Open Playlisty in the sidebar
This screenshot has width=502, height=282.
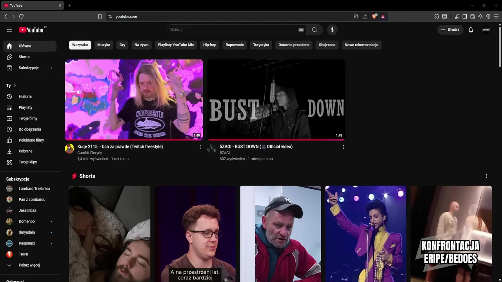(30, 107)
